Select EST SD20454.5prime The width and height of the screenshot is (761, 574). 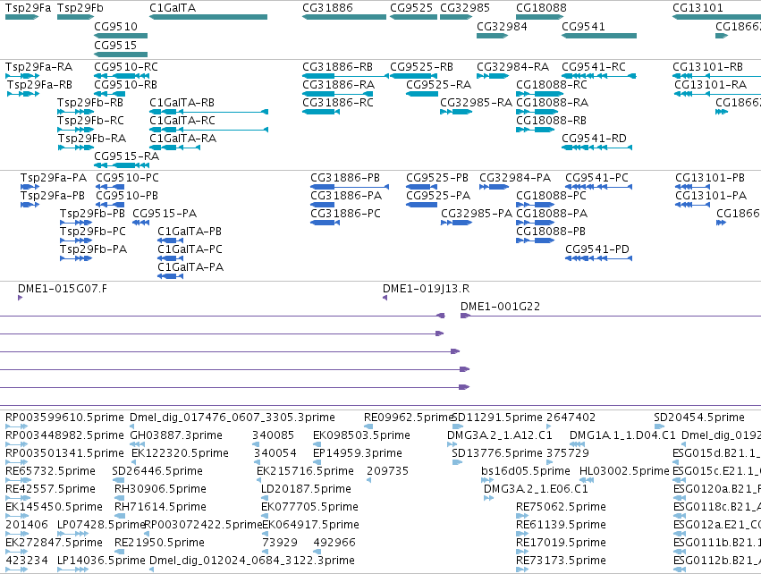(x=659, y=426)
